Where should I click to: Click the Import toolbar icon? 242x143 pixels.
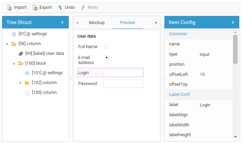10,7
